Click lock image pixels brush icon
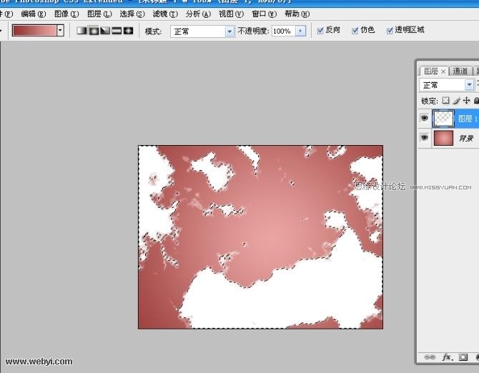 (x=456, y=101)
